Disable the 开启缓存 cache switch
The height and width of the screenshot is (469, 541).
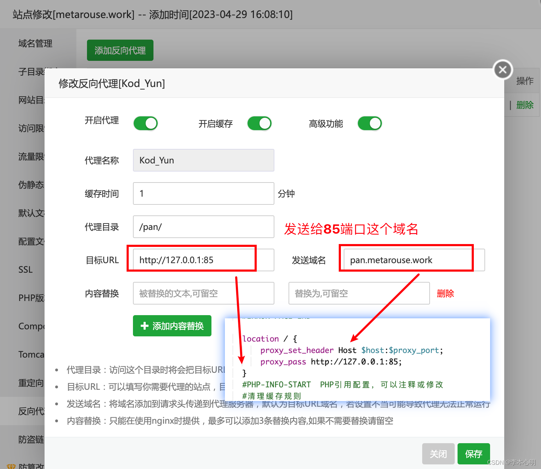point(259,123)
